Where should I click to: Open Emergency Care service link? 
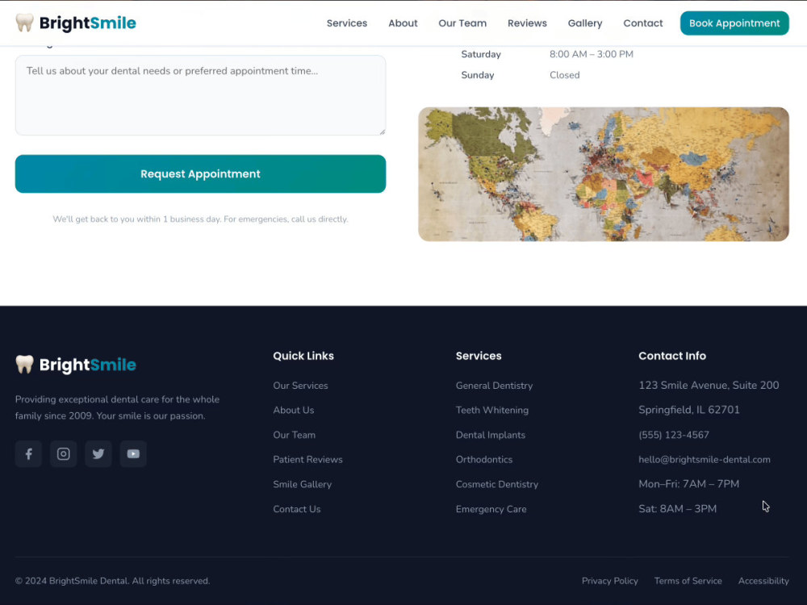(x=491, y=509)
